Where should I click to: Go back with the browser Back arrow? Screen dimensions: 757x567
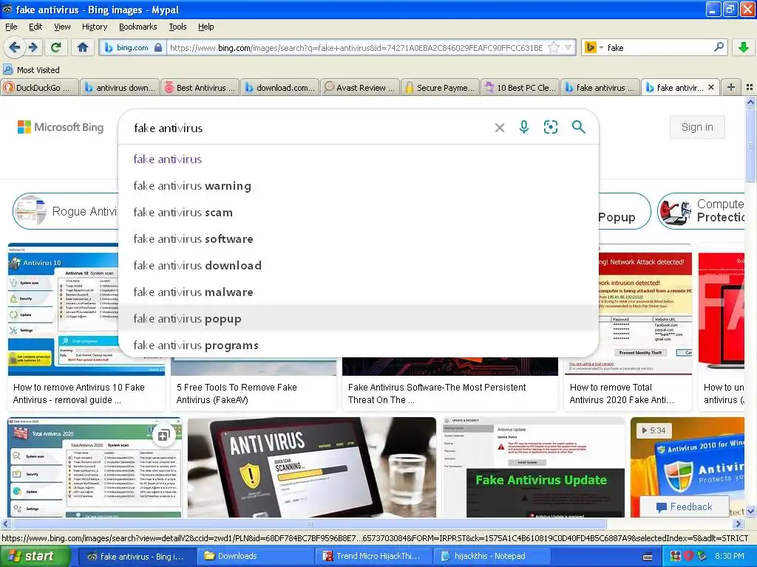coord(15,47)
